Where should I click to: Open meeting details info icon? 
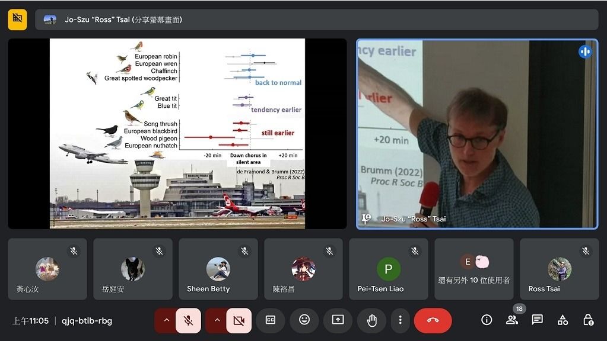(487, 320)
